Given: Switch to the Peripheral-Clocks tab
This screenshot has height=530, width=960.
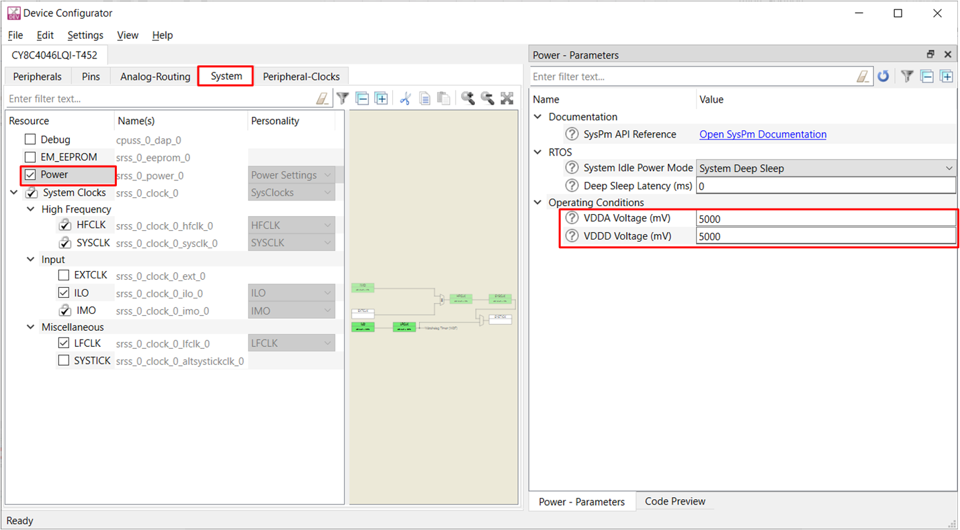Looking at the screenshot, I should coord(301,76).
